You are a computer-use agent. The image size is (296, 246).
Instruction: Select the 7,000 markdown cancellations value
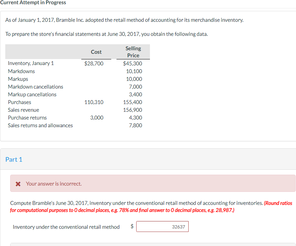(136, 87)
